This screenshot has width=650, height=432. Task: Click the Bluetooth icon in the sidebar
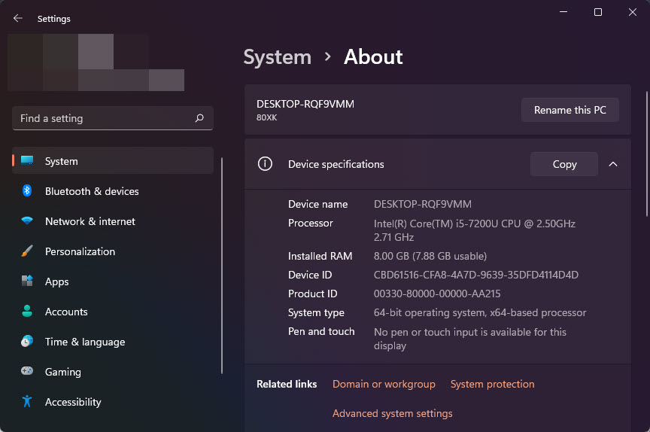coord(27,190)
